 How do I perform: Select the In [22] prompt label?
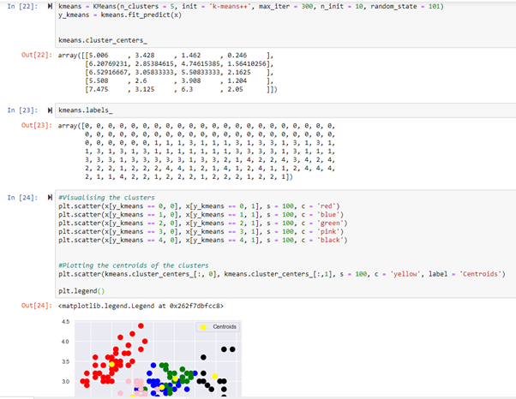(x=22, y=6)
